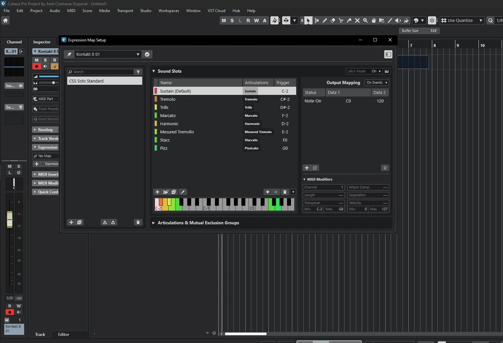Viewport: 503px width, 343px height.
Task: Pick the Split scissors tool
Action: [x=341, y=21]
